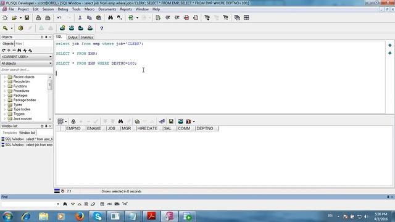Click the Find next down triangle icon
This screenshot has width=395, height=222.
[73, 204]
